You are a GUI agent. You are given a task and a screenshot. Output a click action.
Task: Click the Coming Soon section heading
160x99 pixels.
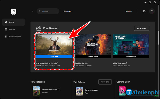coord(123,82)
